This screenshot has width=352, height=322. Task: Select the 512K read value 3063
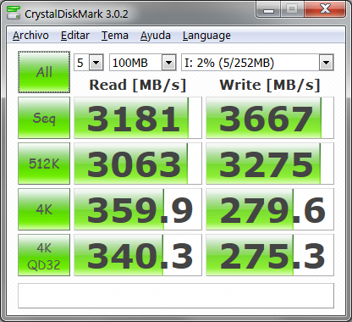tap(138, 164)
